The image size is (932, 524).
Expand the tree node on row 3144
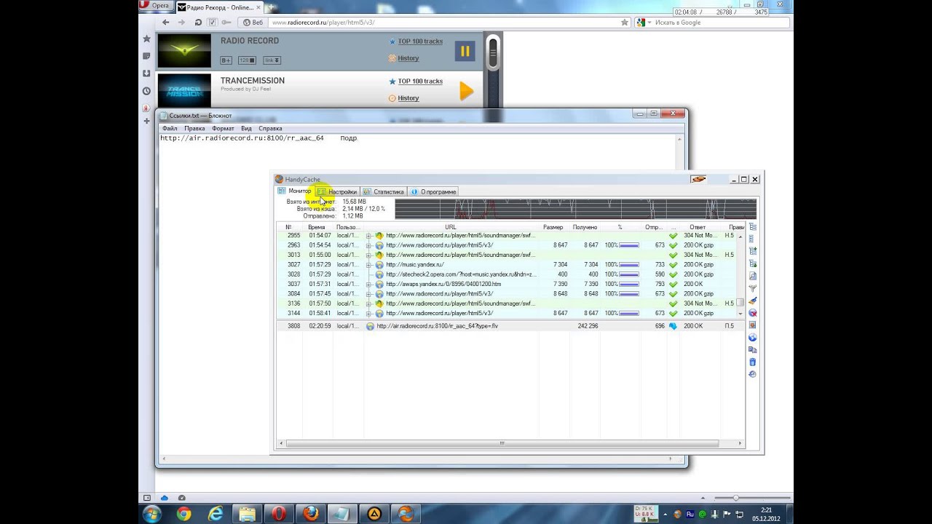[368, 314]
